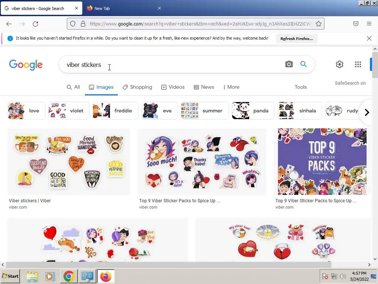The height and width of the screenshot is (284, 378).
Task: Open the Sooo much sticker pack image
Action: click(202, 162)
